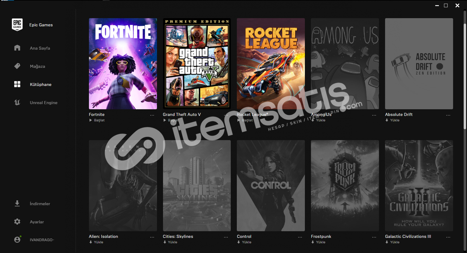Screen dimensions: 467x253
Task: Click Yükle under Alien: Isolation
Action: tap(96, 242)
